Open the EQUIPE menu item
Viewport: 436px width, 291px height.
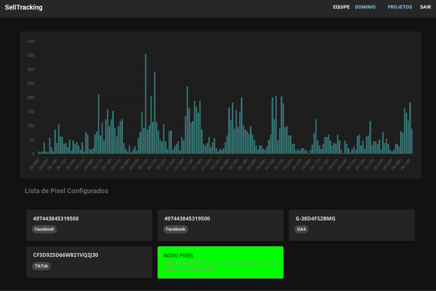[x=341, y=7]
